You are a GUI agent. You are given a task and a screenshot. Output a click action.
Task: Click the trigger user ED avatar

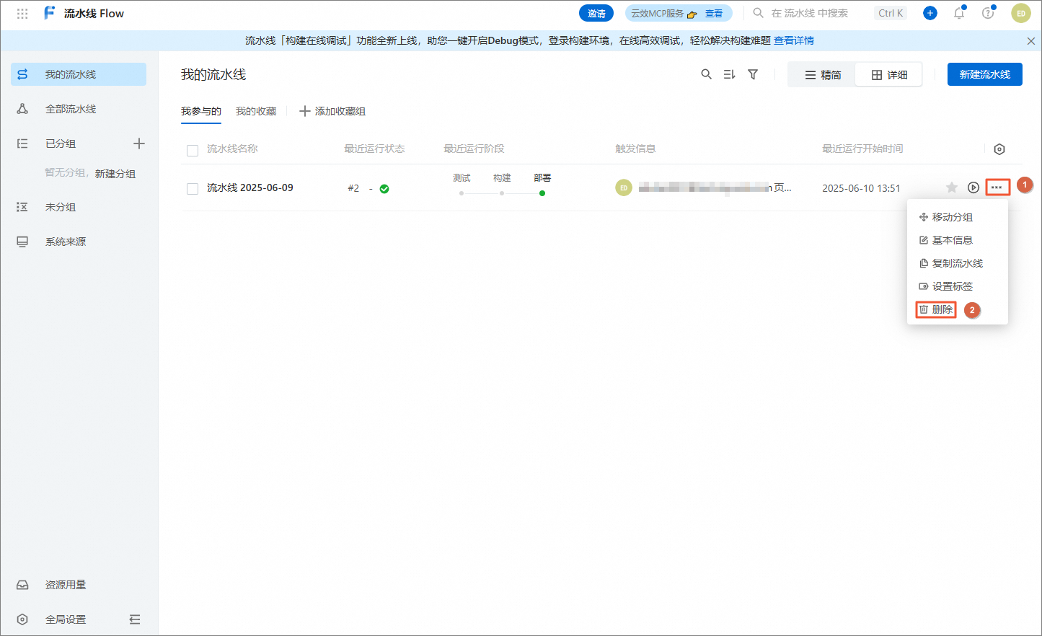point(624,187)
